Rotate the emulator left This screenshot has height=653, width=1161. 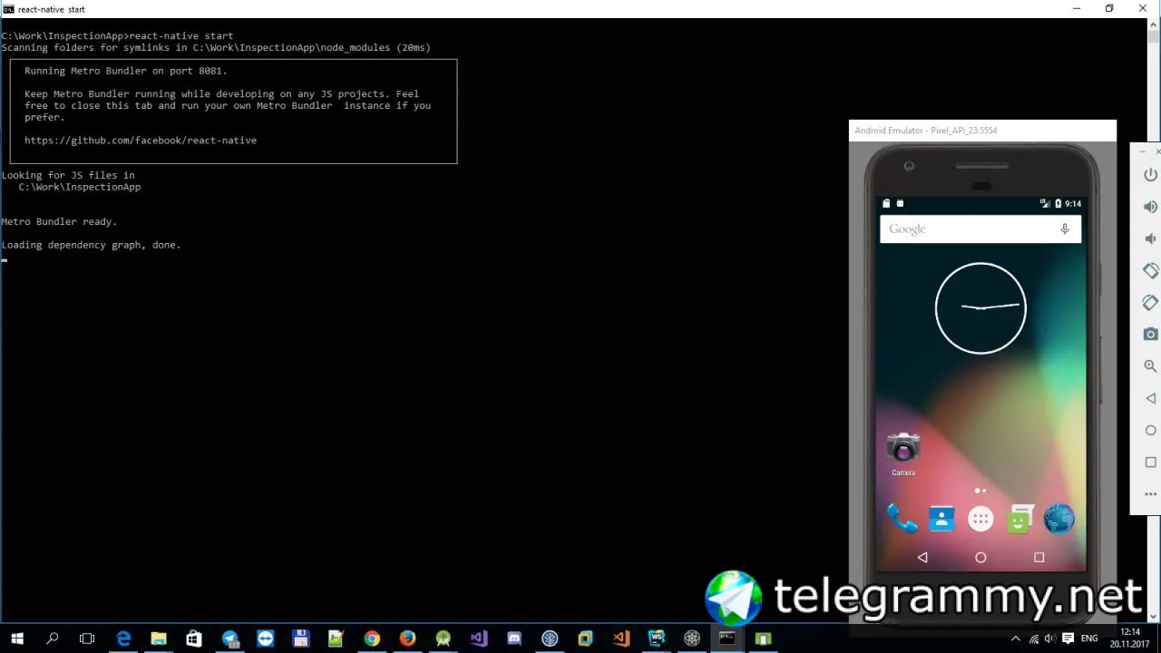pyautogui.click(x=1150, y=270)
